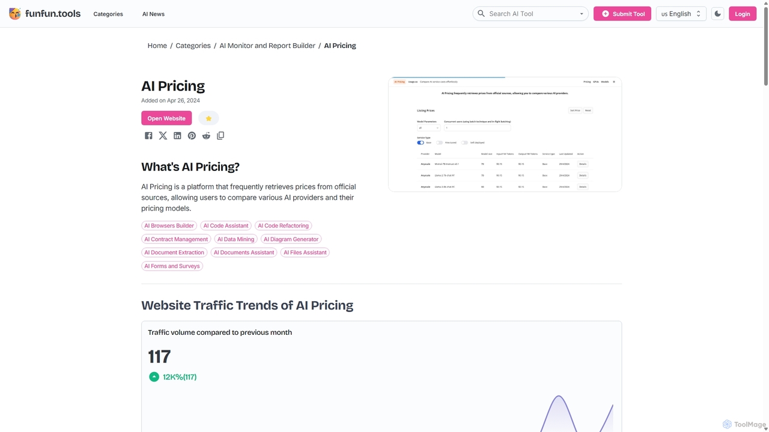Open the search tool dropdown arrow
Image resolution: width=769 pixels, height=432 pixels.
581,14
